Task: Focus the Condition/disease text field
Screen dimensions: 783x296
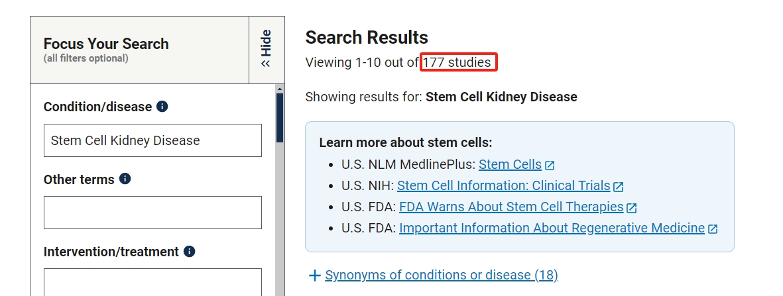Action: click(152, 140)
